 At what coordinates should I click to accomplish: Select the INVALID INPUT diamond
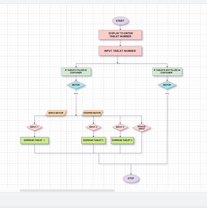point(142,127)
